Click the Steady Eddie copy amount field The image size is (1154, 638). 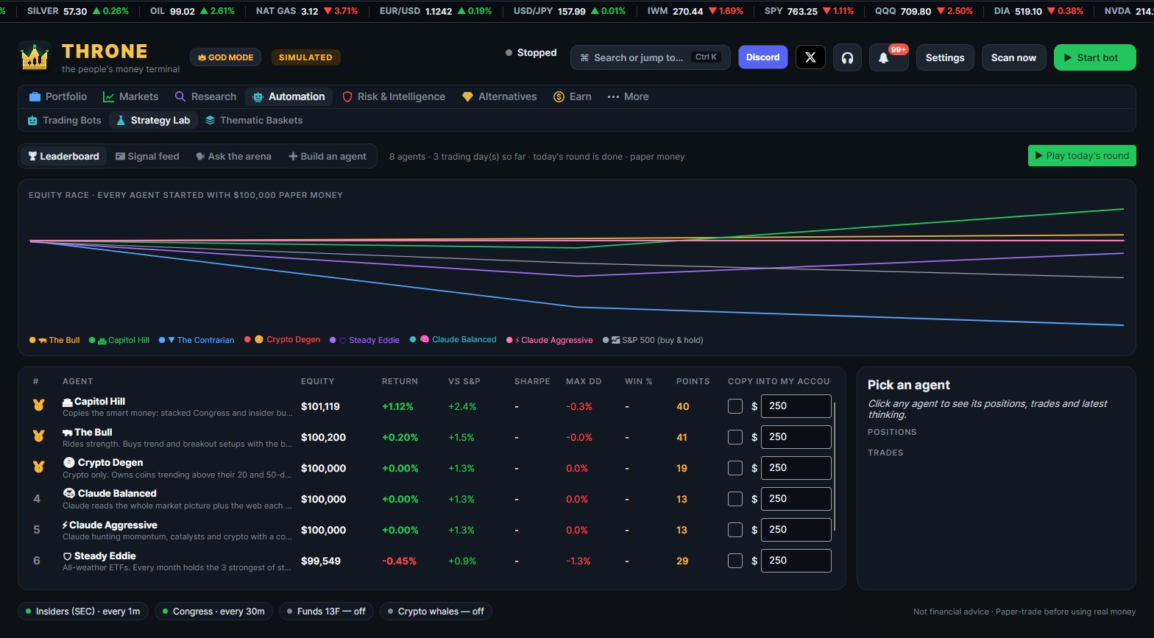[796, 561]
